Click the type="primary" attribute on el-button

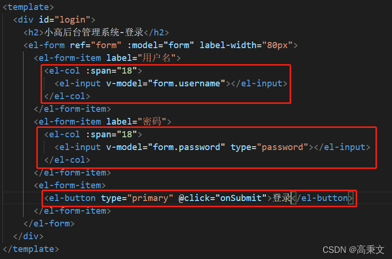pos(137,198)
